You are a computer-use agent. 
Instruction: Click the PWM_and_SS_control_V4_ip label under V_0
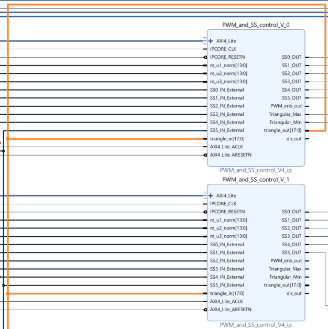(256, 170)
